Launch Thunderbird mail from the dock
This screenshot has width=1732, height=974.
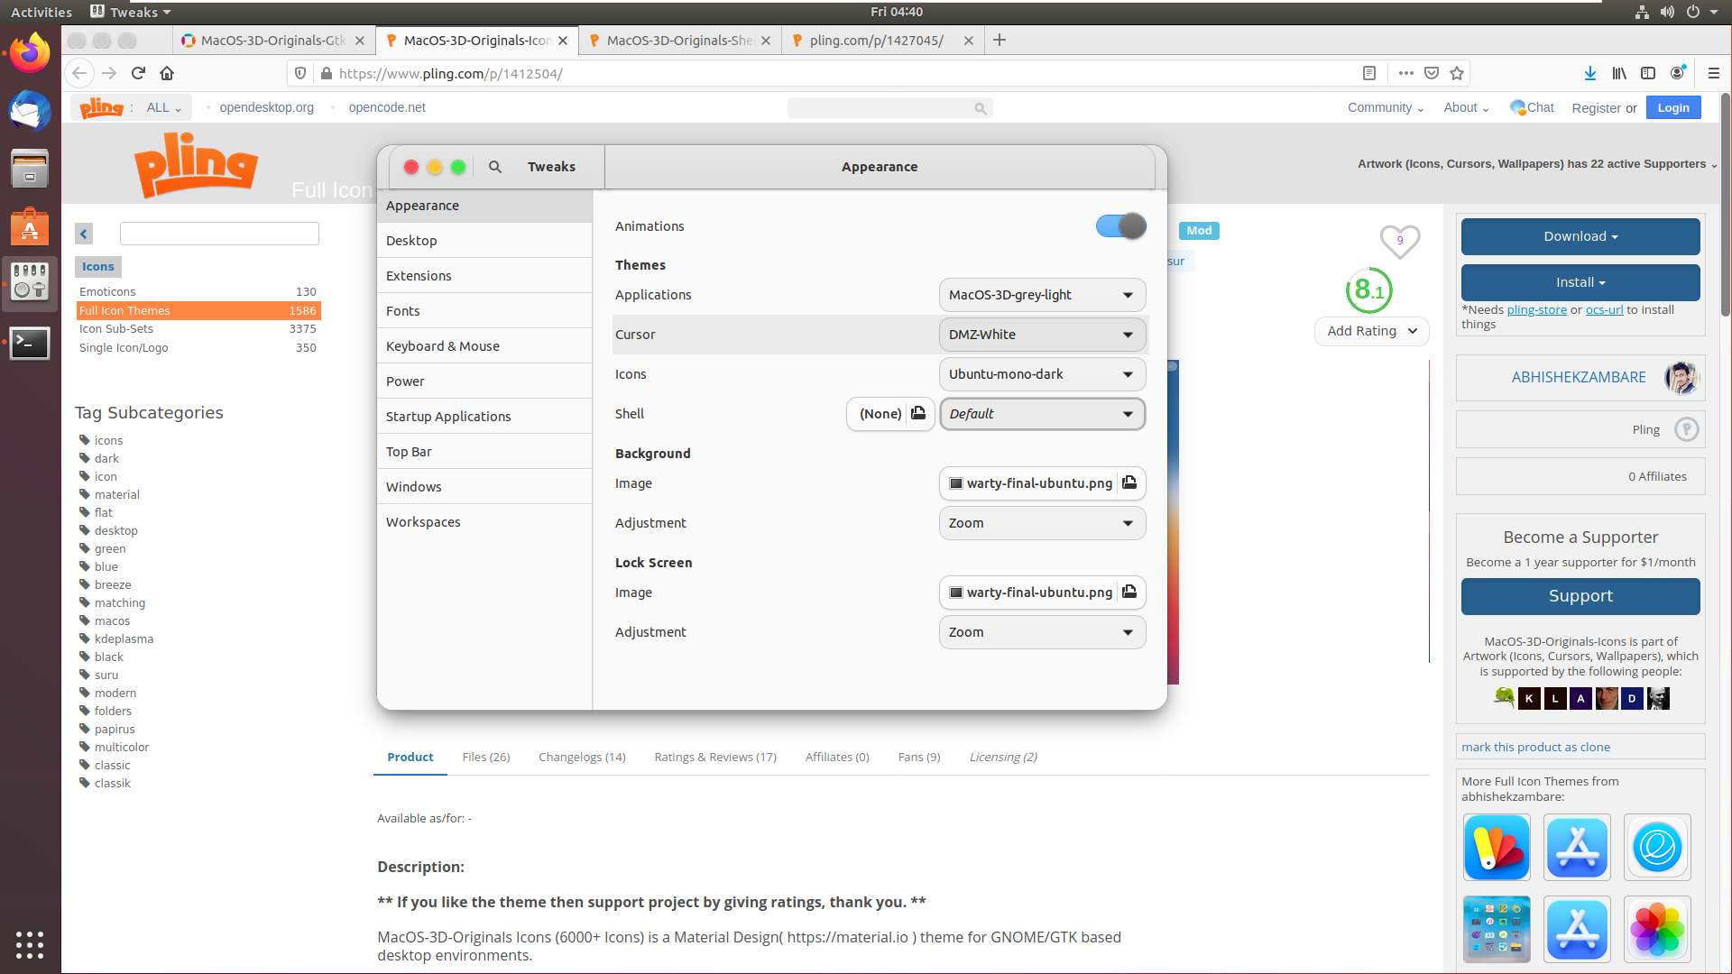coord(30,111)
